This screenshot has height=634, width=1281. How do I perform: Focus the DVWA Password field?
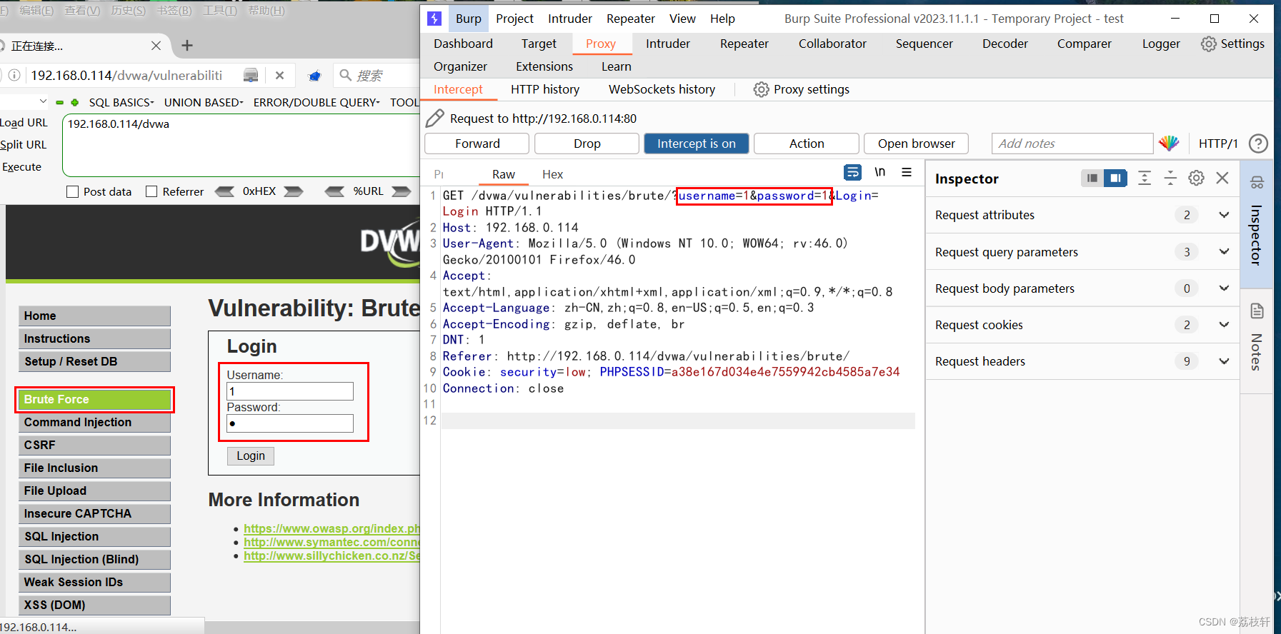[x=290, y=423]
